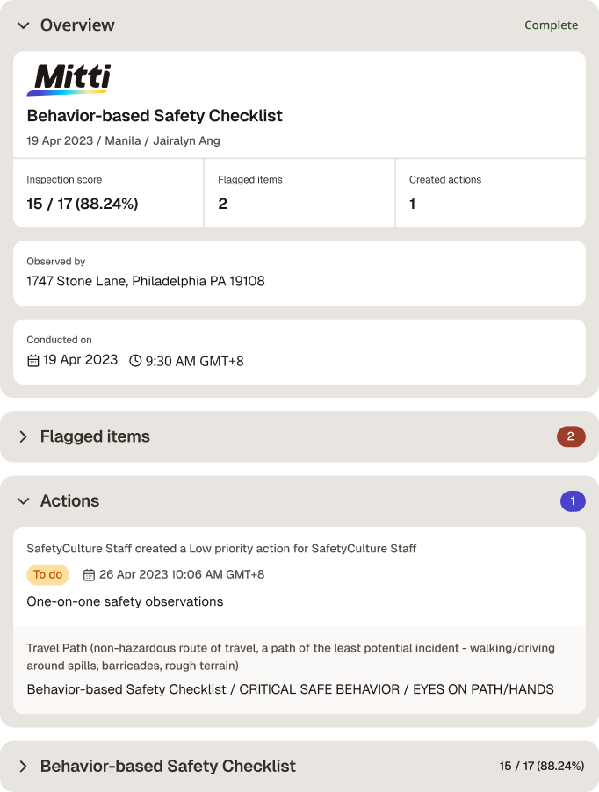Click the red flagged items count badge
The height and width of the screenshot is (792, 599).
point(571,436)
